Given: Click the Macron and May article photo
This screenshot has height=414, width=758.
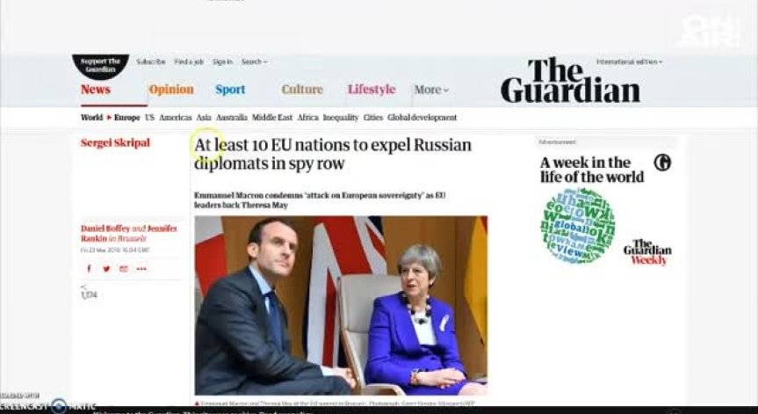Looking at the screenshot, I should 341,305.
